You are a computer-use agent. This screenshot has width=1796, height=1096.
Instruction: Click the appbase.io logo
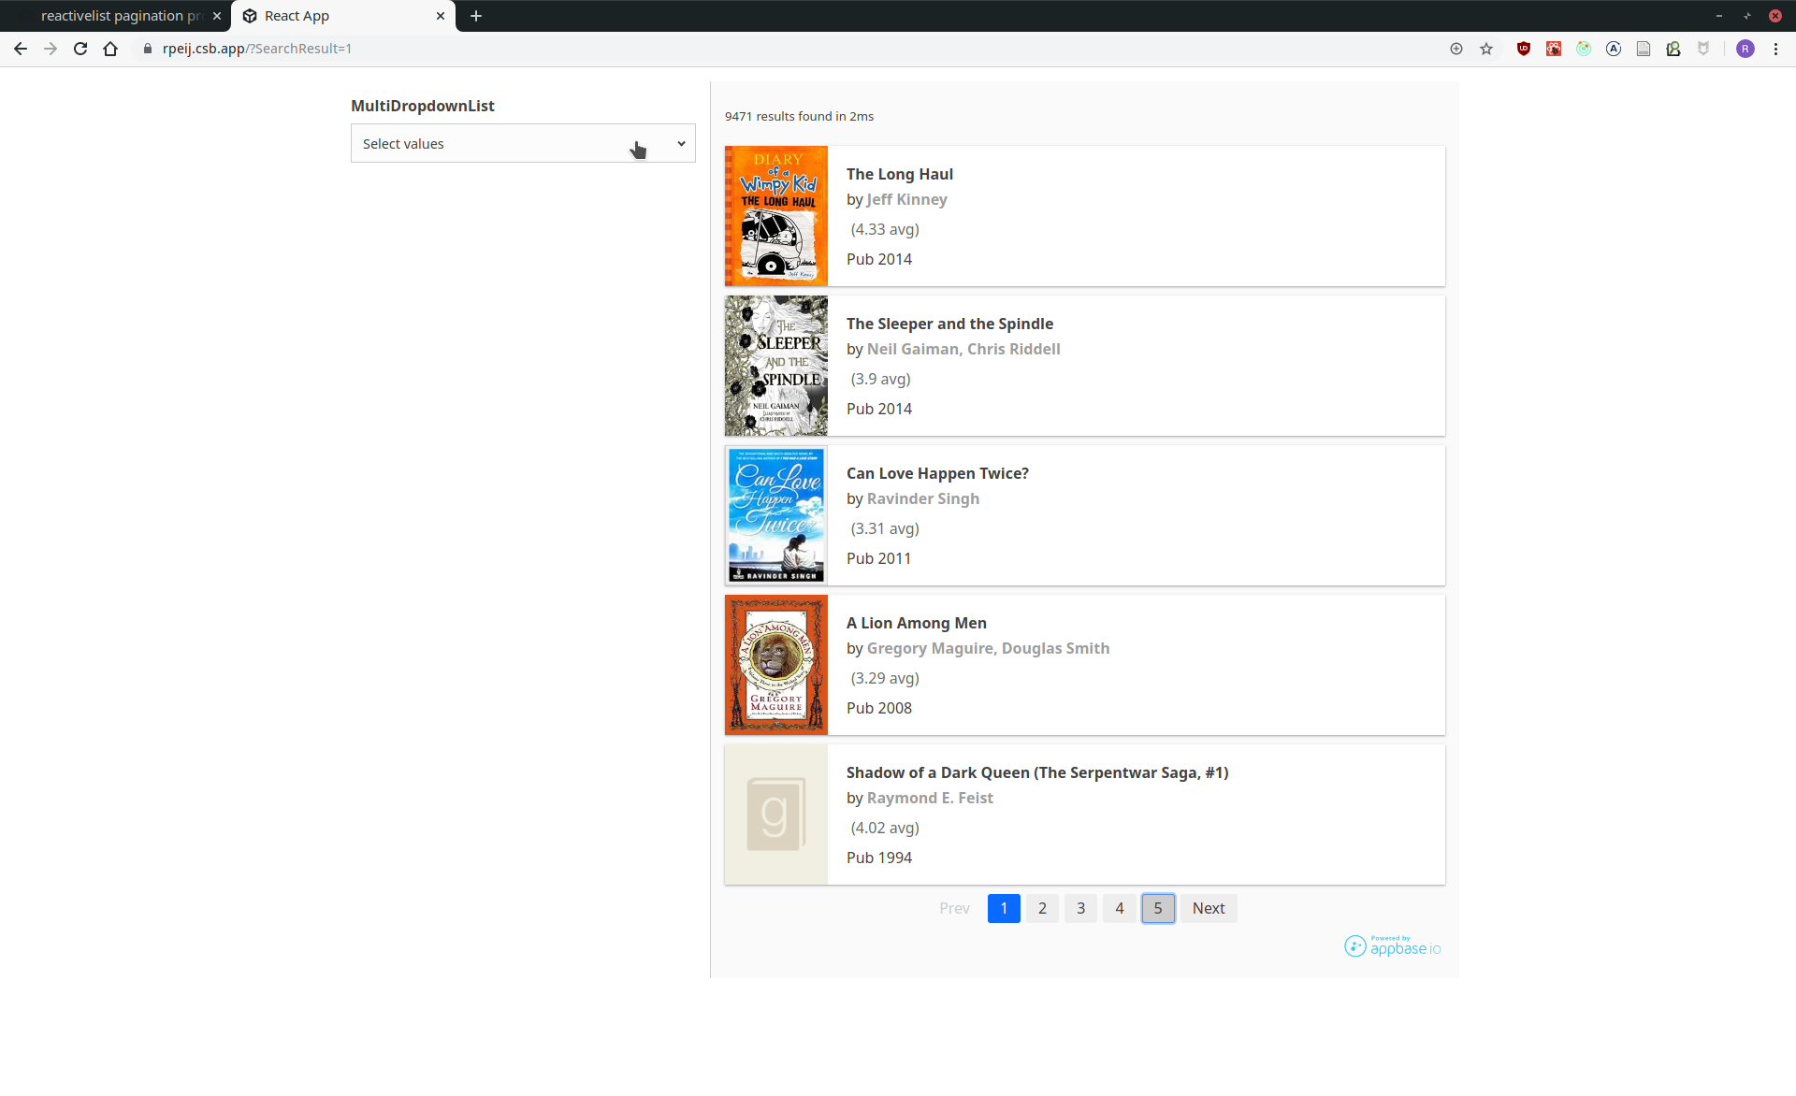point(1393,945)
